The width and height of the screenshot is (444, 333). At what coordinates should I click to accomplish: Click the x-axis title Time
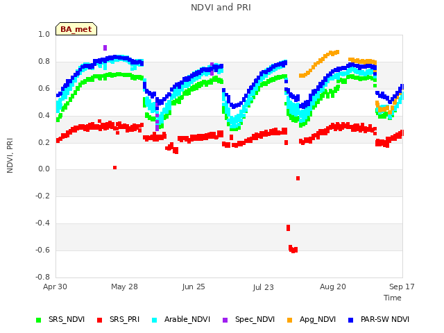pos(393,298)
